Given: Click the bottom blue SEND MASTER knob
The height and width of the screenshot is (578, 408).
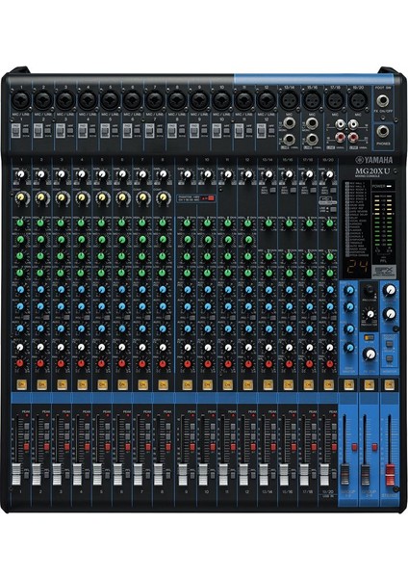Looking at the screenshot, I should (x=349, y=347).
